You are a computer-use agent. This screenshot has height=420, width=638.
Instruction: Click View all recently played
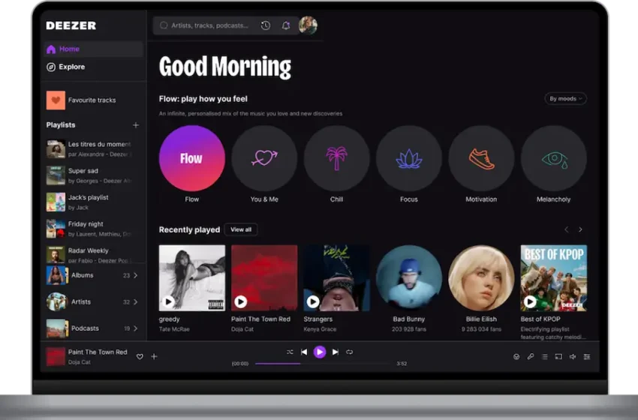(x=241, y=229)
